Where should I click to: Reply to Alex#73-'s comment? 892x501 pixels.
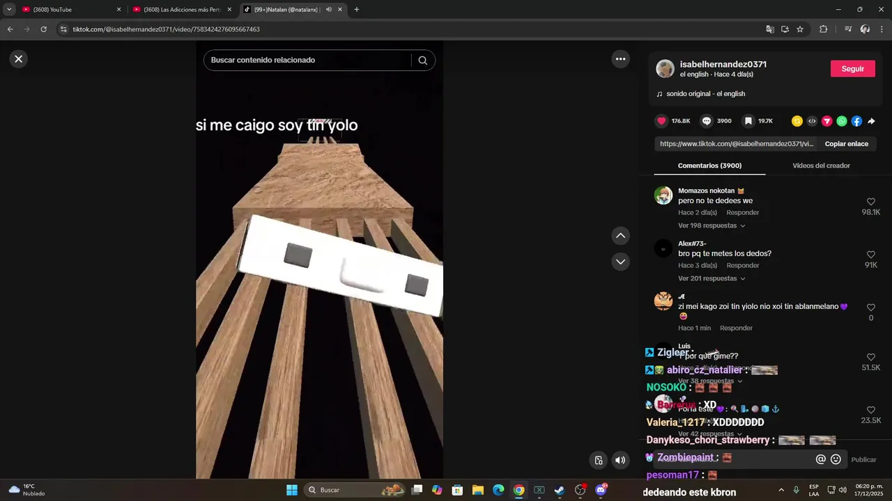tap(742, 265)
